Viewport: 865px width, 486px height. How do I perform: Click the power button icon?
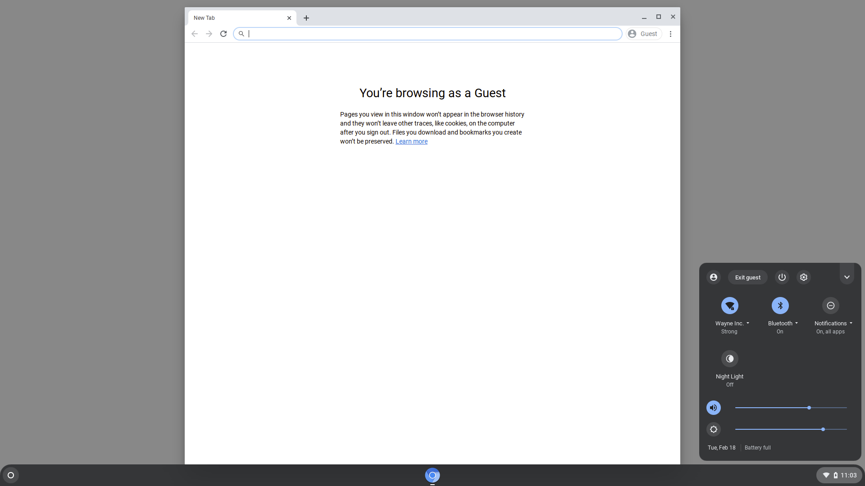click(x=782, y=277)
